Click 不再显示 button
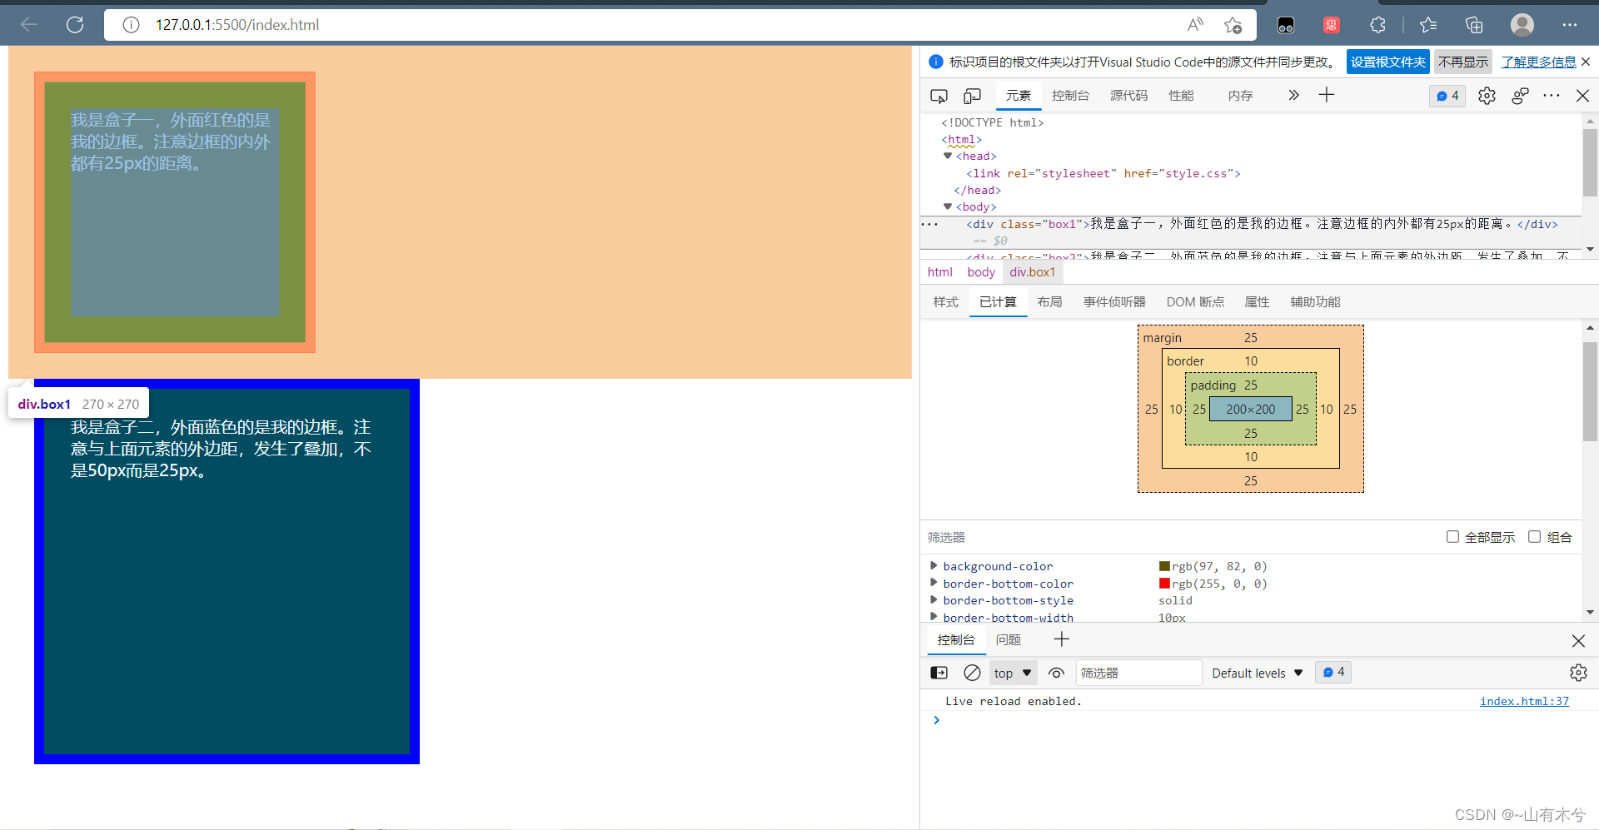 [x=1463, y=62]
